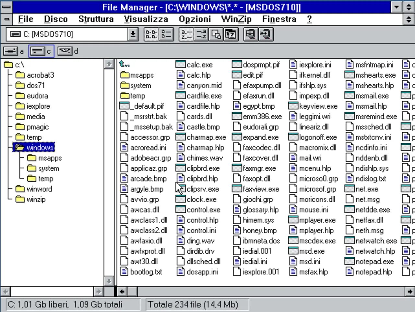Select the mshearts.exe file name
Screen dimensions: 415x312
[x=375, y=75]
